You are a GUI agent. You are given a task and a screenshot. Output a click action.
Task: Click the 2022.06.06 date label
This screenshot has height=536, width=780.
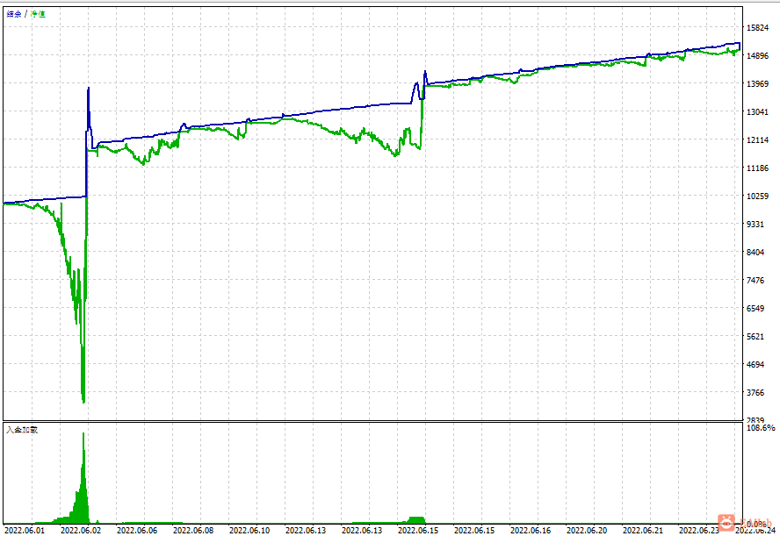(x=137, y=531)
